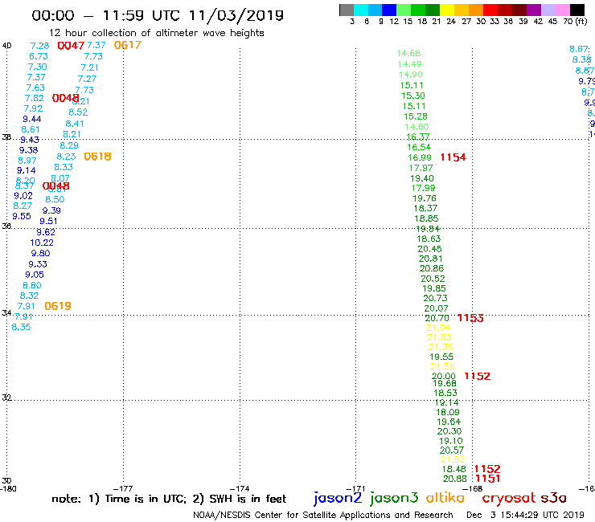
Task: Select the wave height reading '7.28'
Action: coord(39,46)
